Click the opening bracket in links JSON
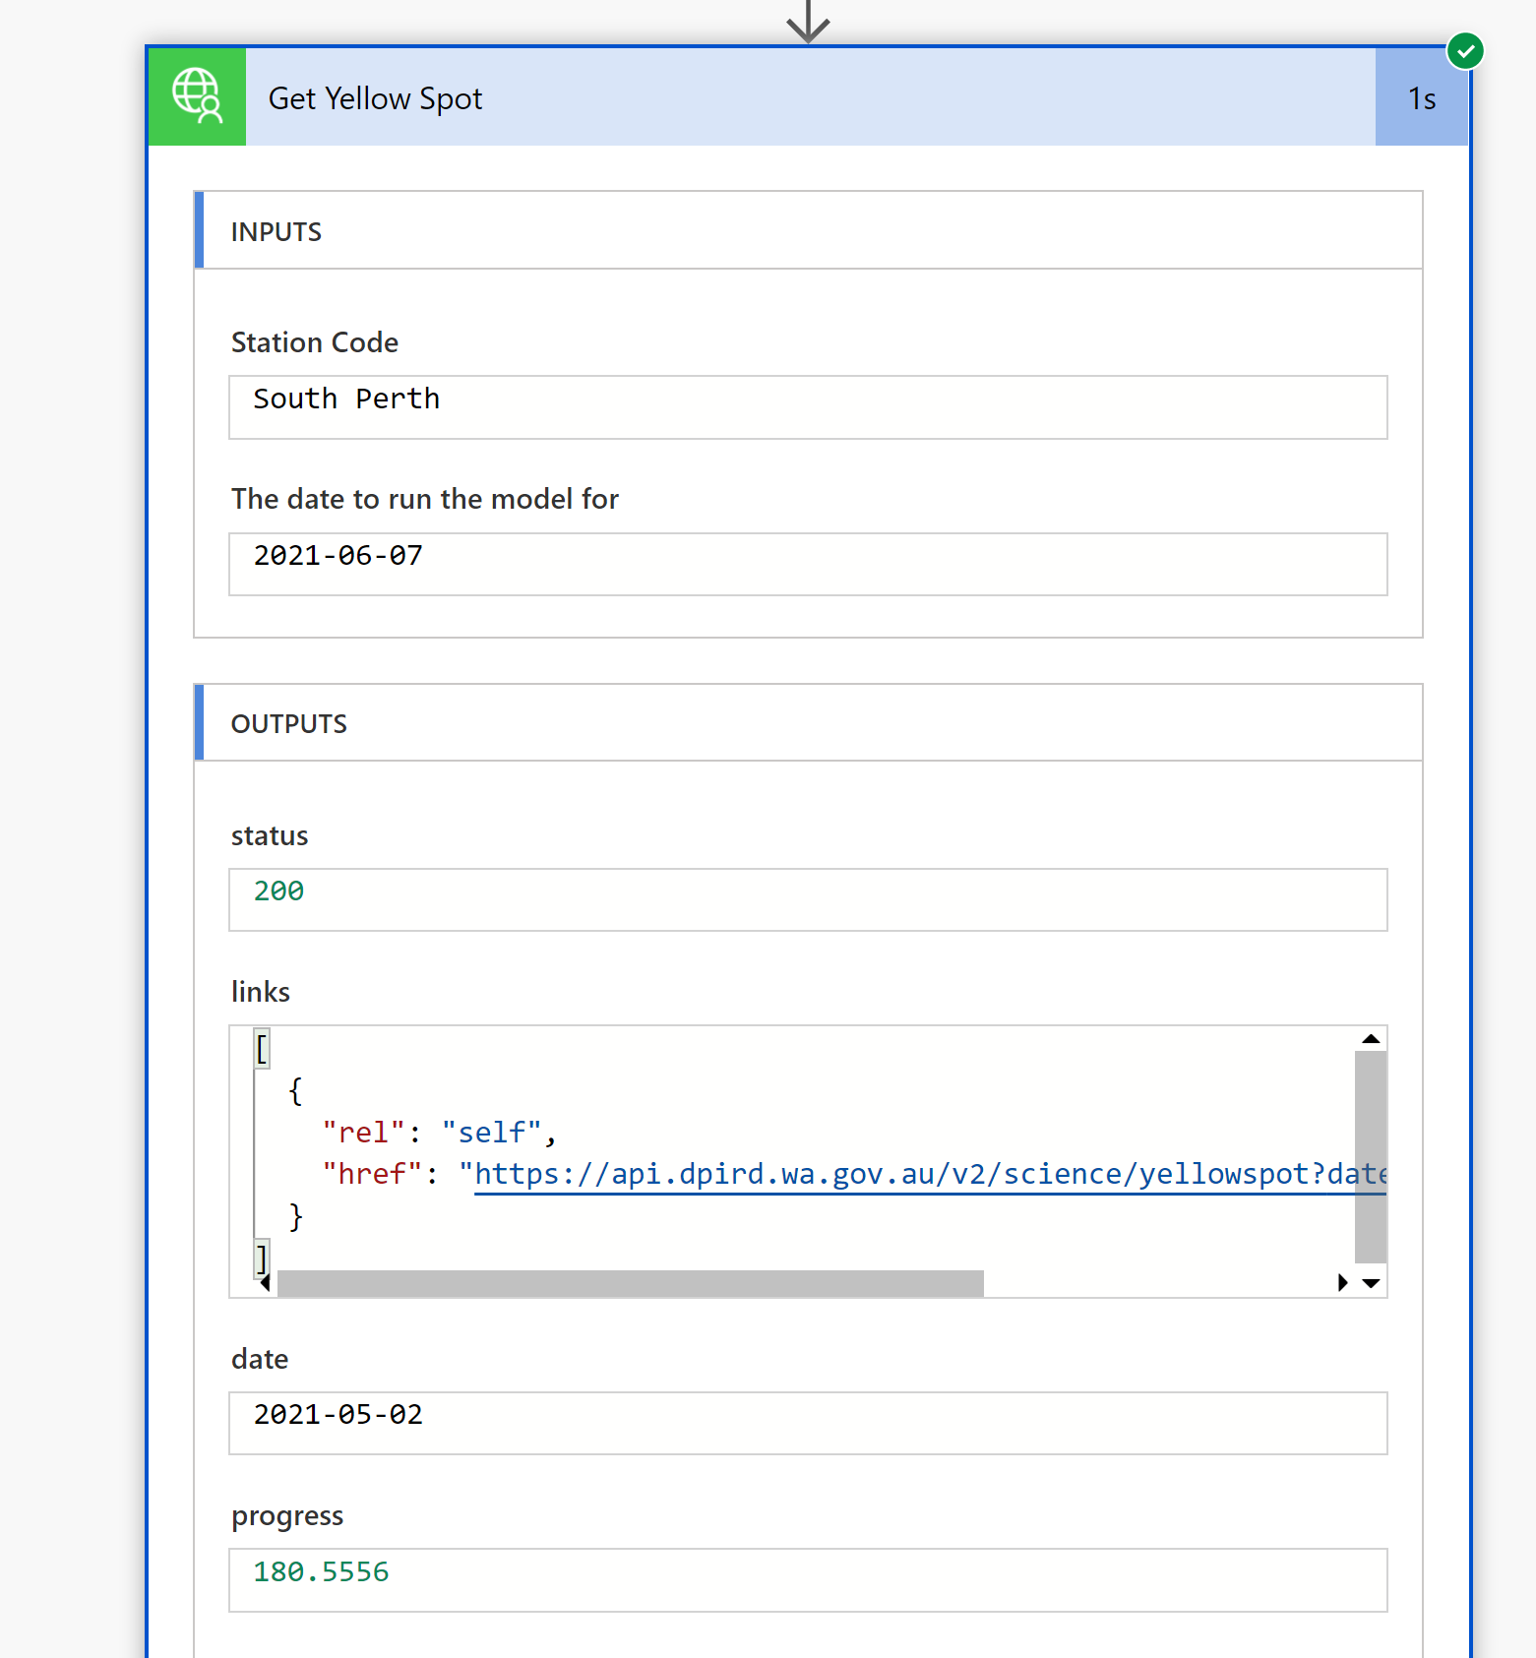Viewport: 1536px width, 1658px height. pyautogui.click(x=262, y=1048)
